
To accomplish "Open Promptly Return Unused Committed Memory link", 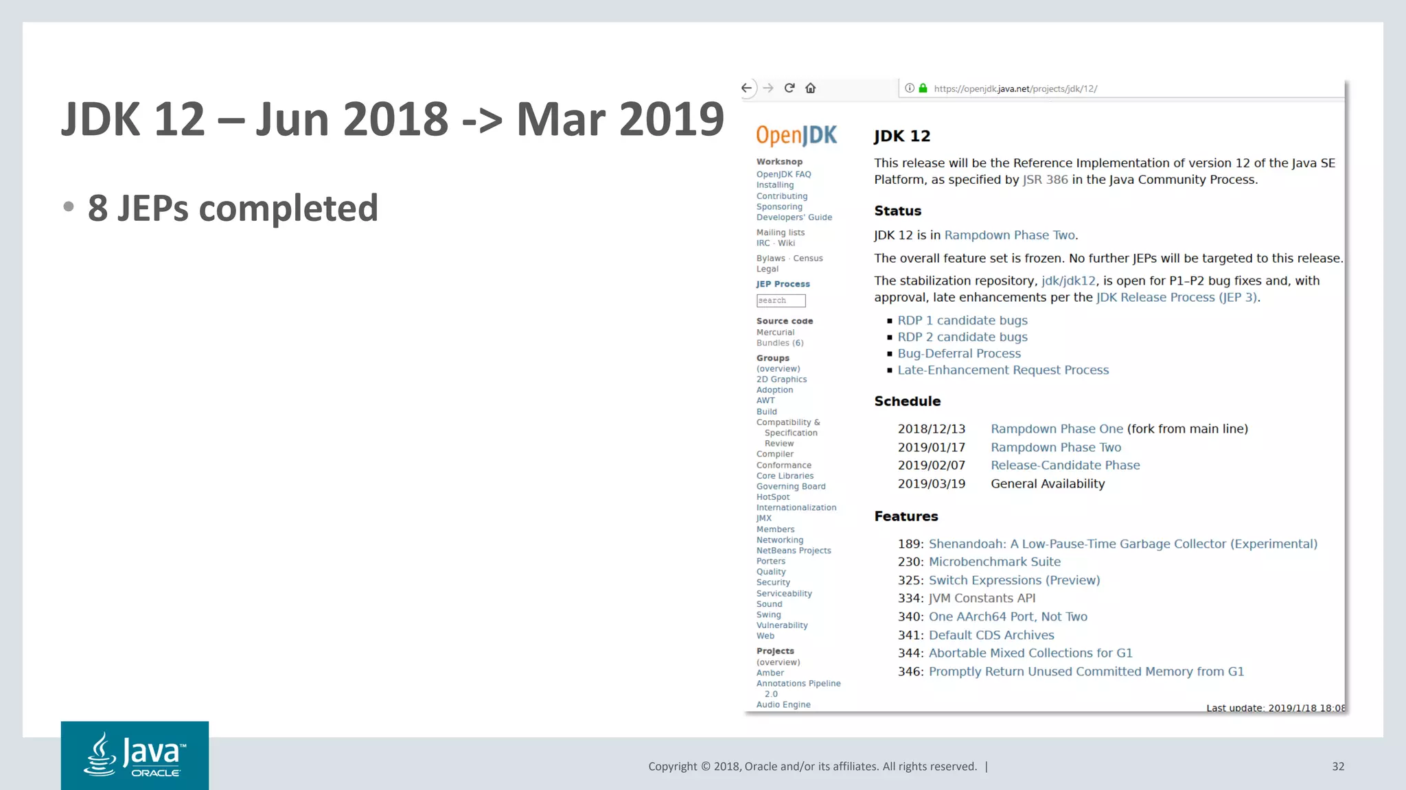I will (x=1086, y=671).
